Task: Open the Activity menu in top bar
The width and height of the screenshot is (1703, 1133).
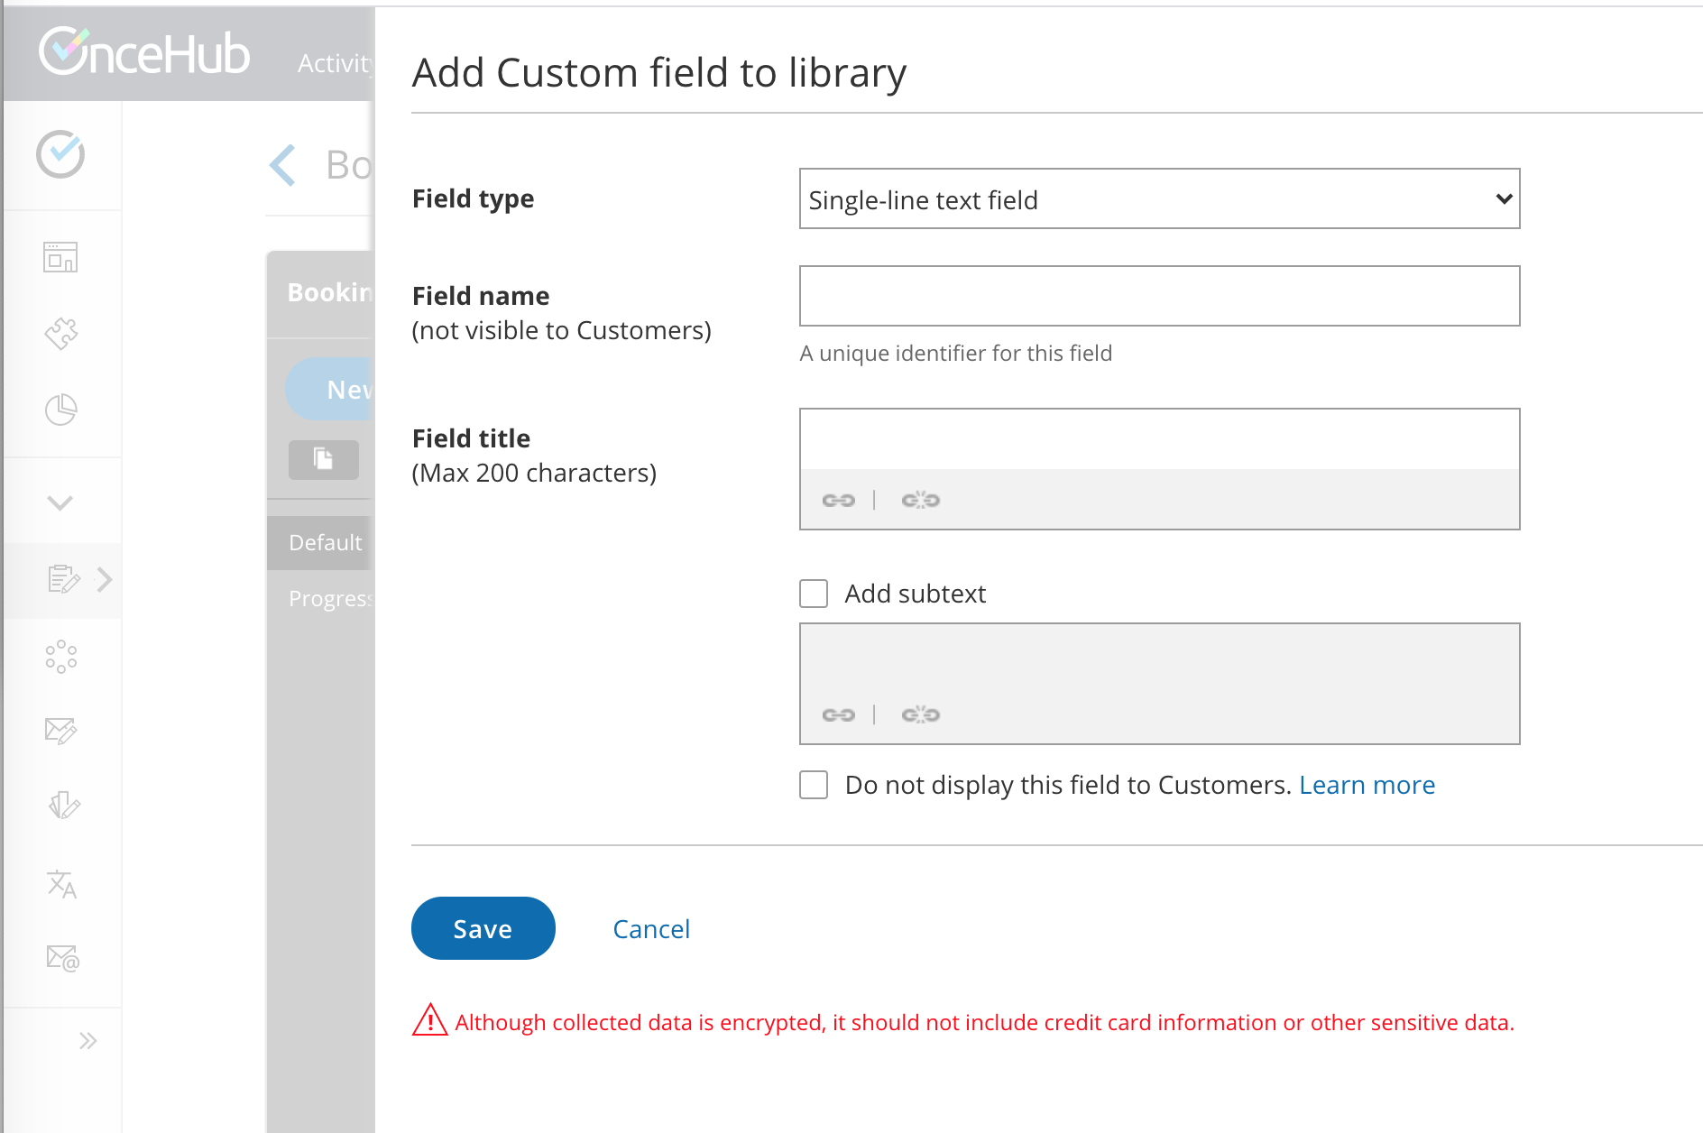Action: tap(334, 63)
